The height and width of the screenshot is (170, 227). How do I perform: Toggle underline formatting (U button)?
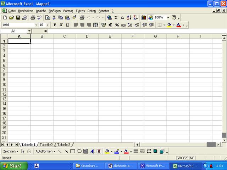click(67, 25)
